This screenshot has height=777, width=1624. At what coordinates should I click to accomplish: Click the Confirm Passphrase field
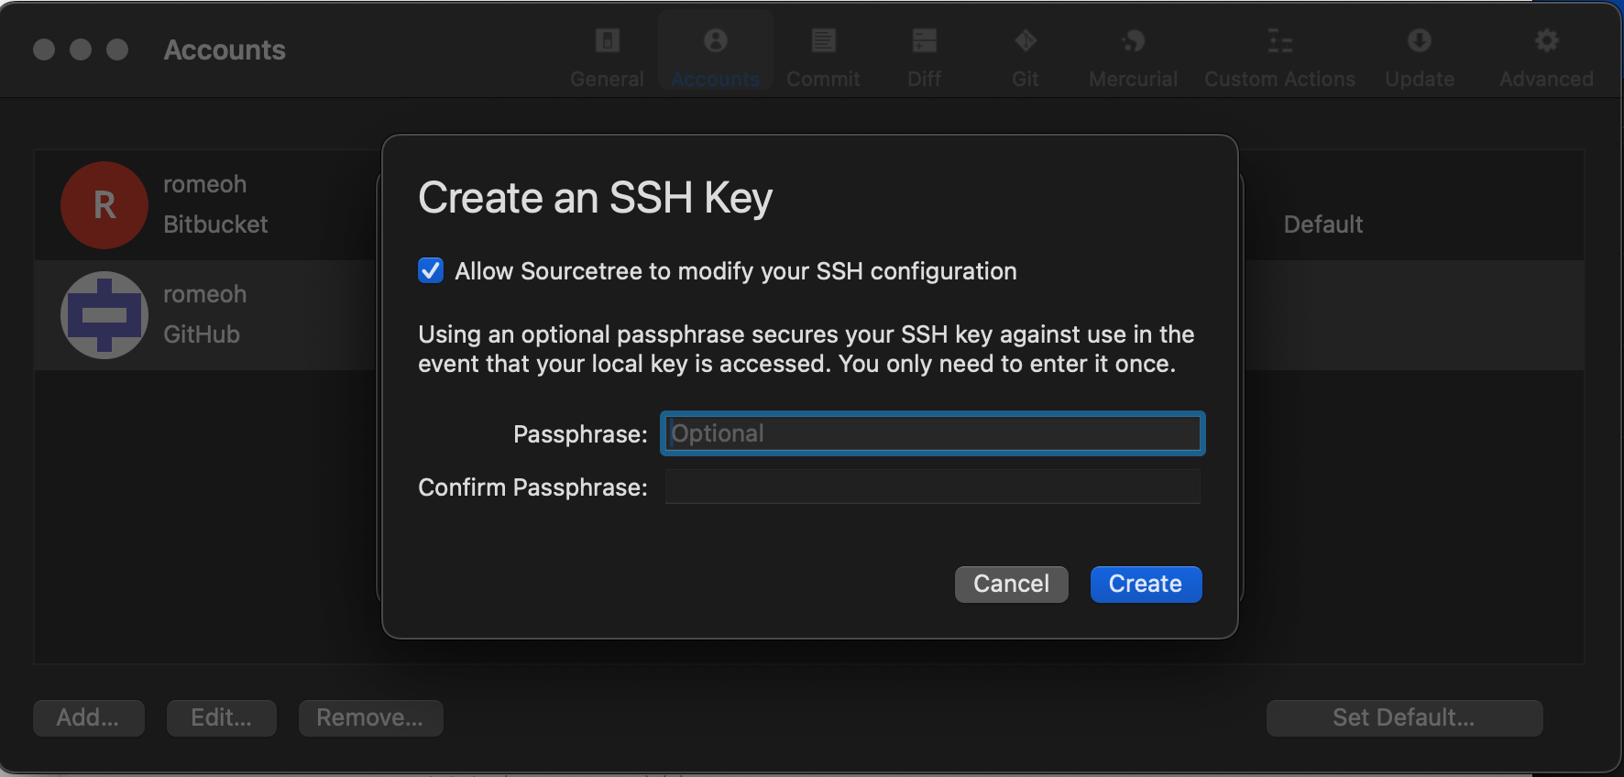[x=933, y=487]
